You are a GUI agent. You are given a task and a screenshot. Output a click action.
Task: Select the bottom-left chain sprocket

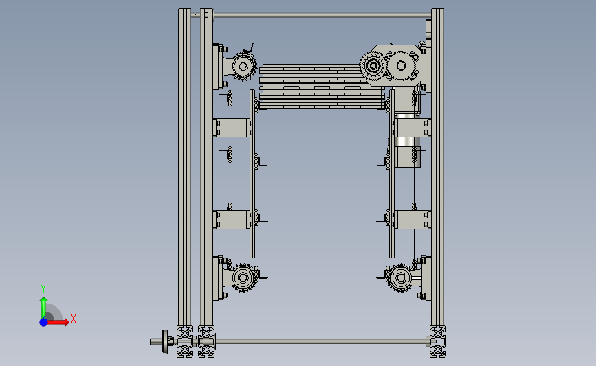pos(243,278)
